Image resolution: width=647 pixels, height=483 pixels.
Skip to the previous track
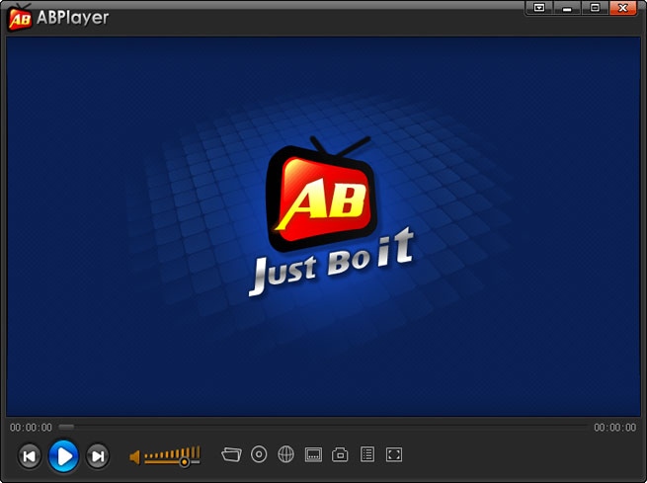[x=30, y=456]
